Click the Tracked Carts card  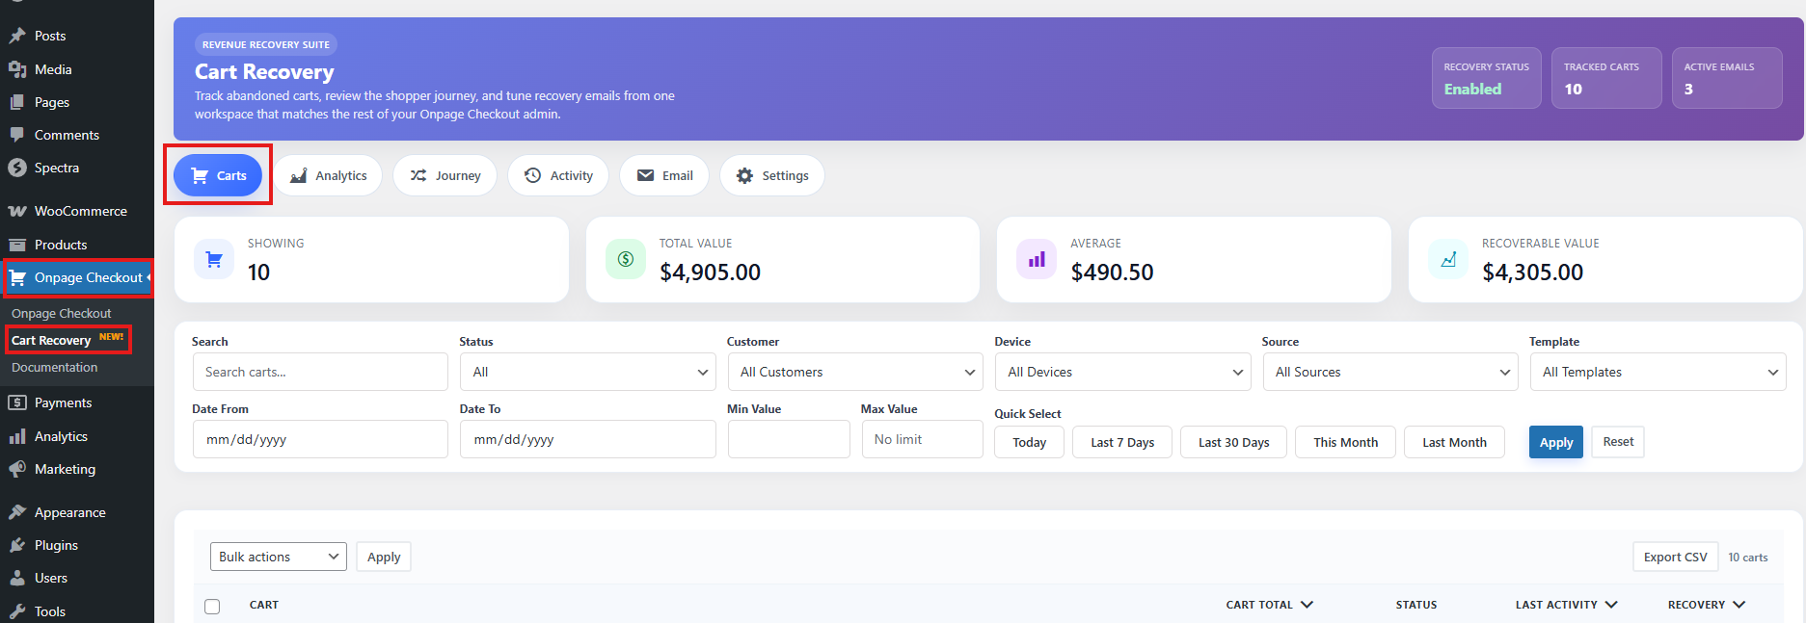1606,78
